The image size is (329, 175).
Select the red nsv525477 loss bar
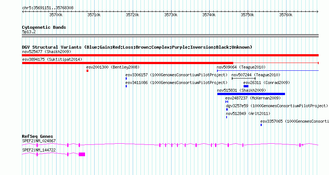[170, 55]
